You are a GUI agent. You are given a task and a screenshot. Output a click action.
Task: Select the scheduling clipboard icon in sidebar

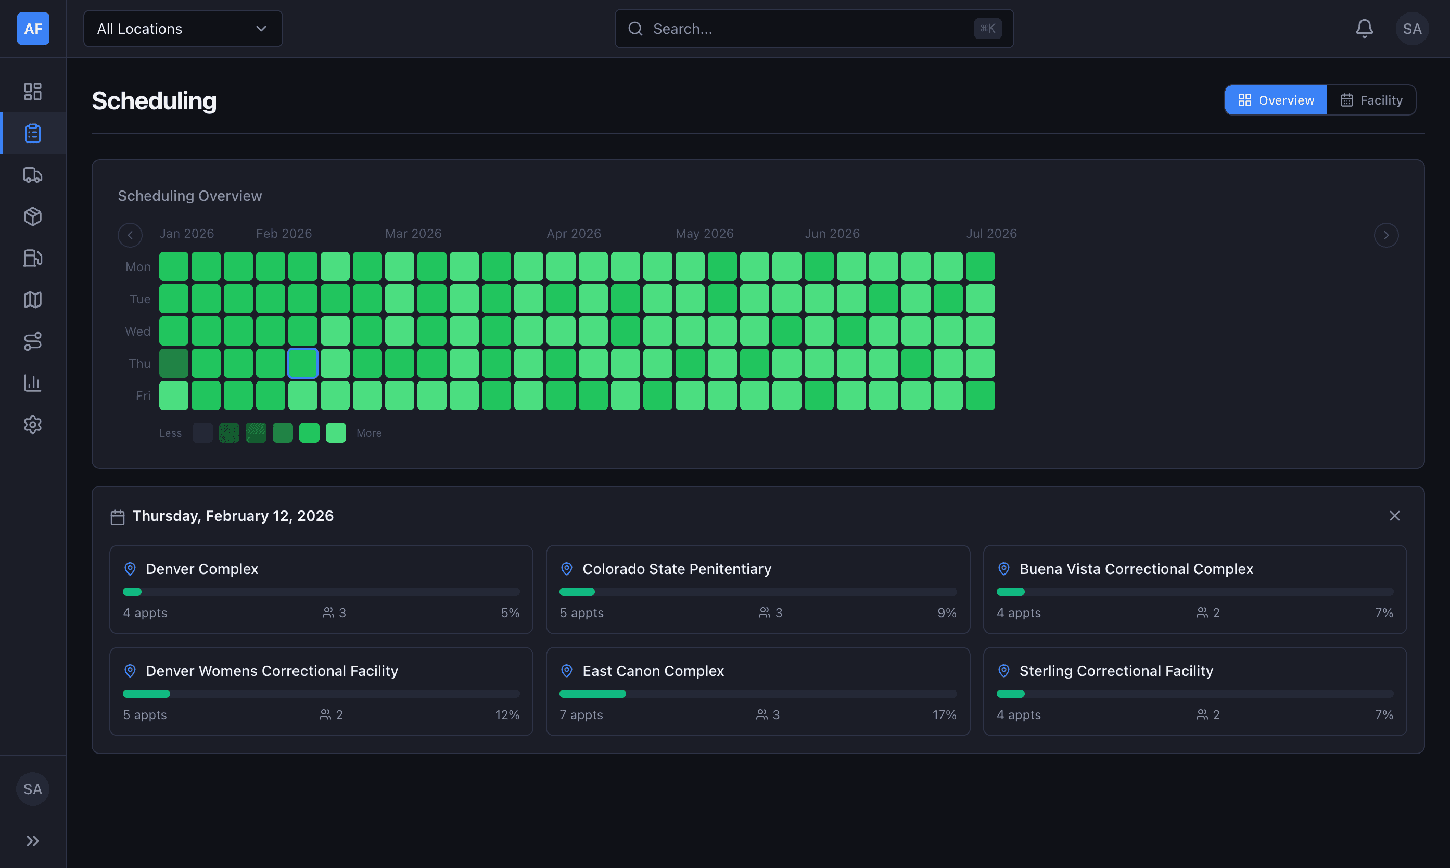33,133
